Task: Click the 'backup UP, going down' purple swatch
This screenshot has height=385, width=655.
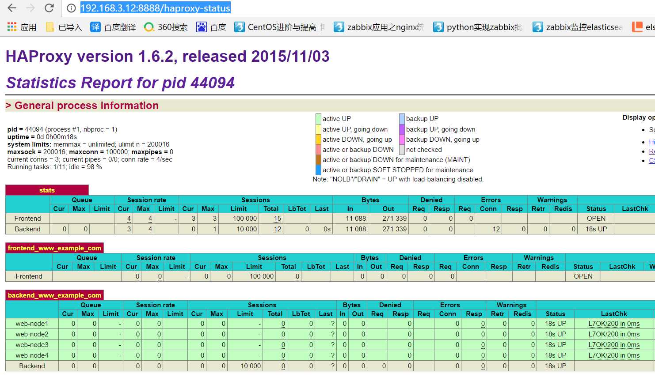Action: point(402,129)
